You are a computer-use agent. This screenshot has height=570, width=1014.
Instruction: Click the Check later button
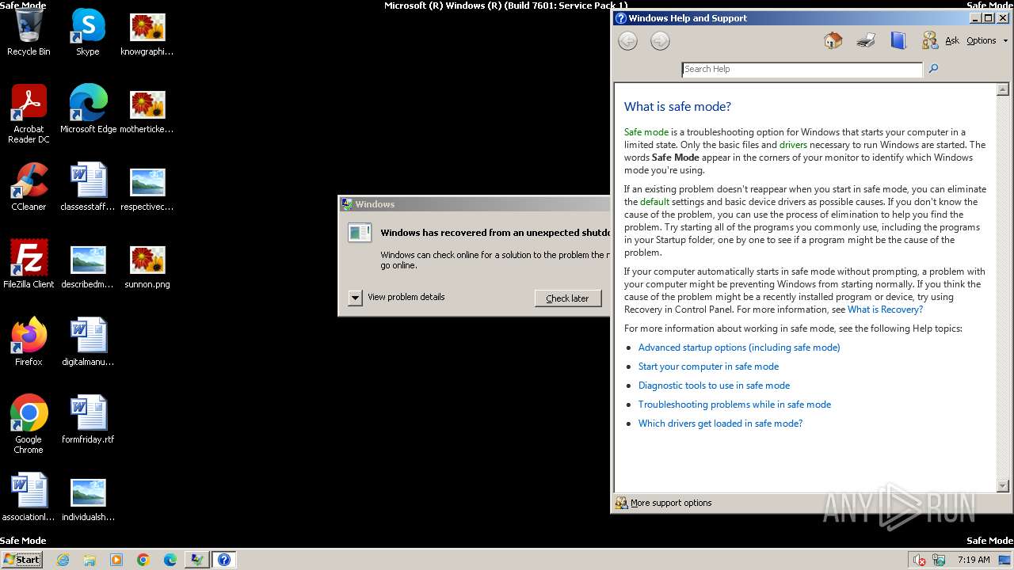pos(567,298)
